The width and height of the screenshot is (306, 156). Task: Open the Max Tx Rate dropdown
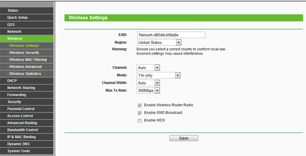[148, 90]
